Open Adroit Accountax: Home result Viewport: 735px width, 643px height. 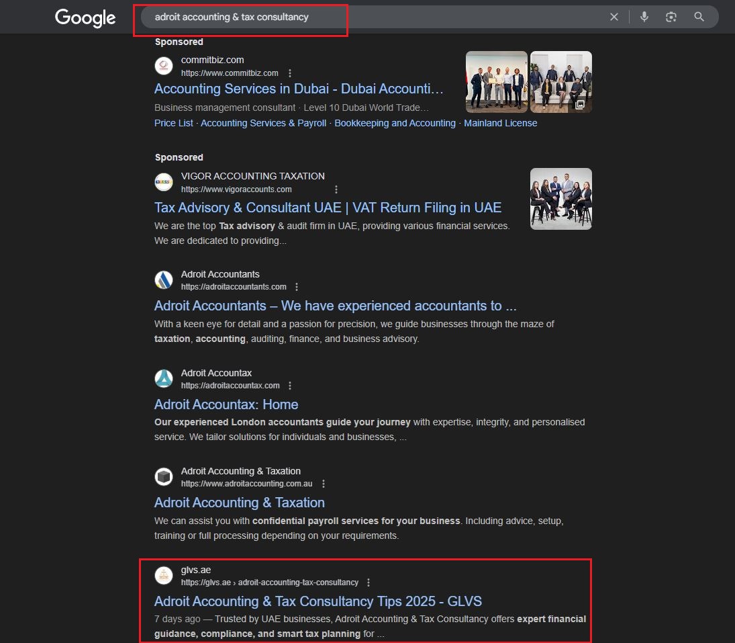click(x=226, y=404)
